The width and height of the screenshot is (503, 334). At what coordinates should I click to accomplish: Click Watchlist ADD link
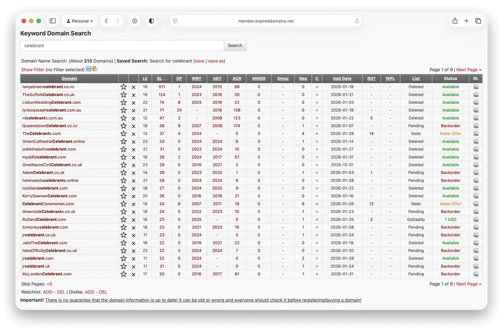pyautogui.click(x=48, y=292)
